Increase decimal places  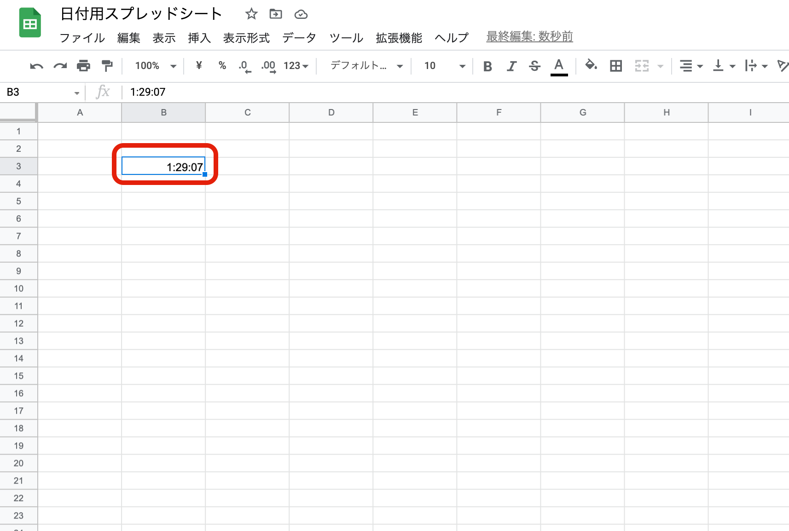pos(269,67)
